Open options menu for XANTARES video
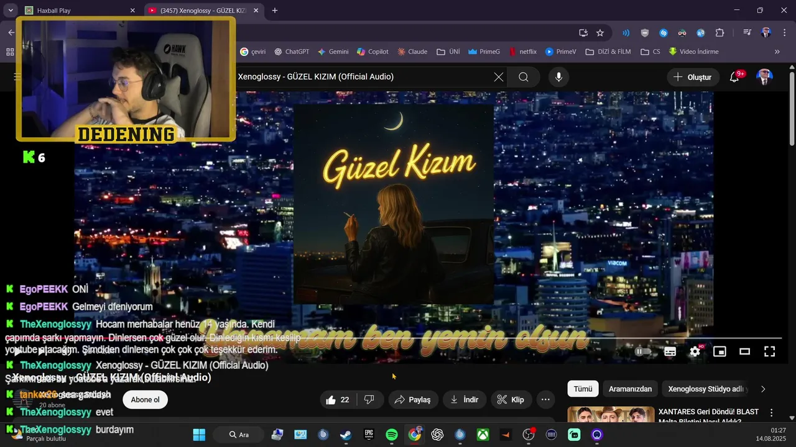Image resolution: width=796 pixels, height=447 pixels. click(x=772, y=413)
